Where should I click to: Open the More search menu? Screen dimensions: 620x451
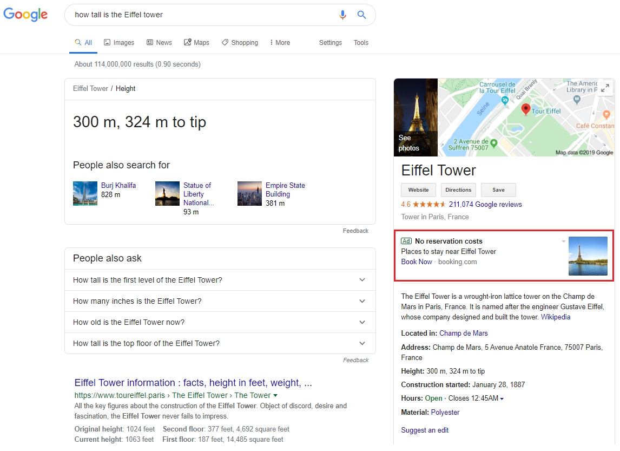[280, 42]
